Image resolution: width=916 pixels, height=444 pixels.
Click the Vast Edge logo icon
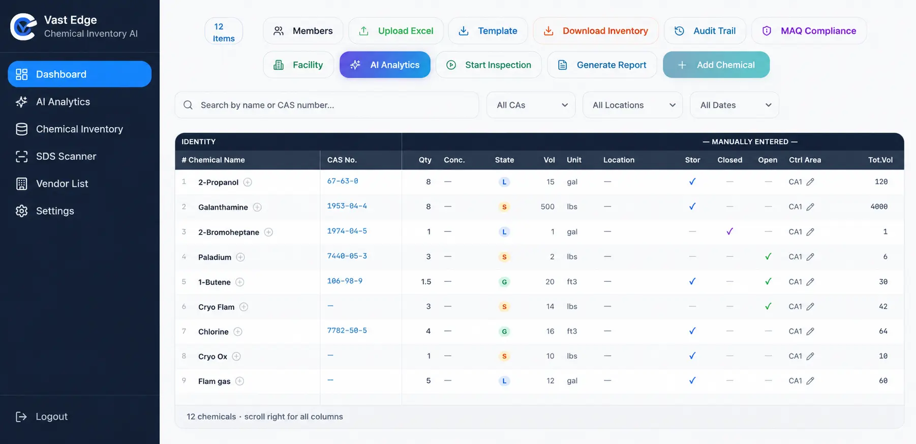coord(23,26)
